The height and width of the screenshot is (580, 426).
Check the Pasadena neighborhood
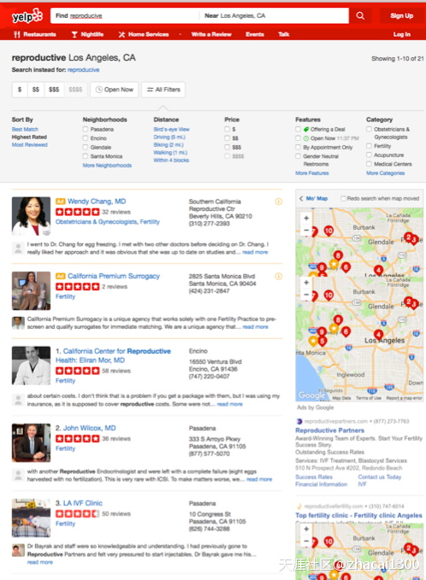tap(86, 129)
